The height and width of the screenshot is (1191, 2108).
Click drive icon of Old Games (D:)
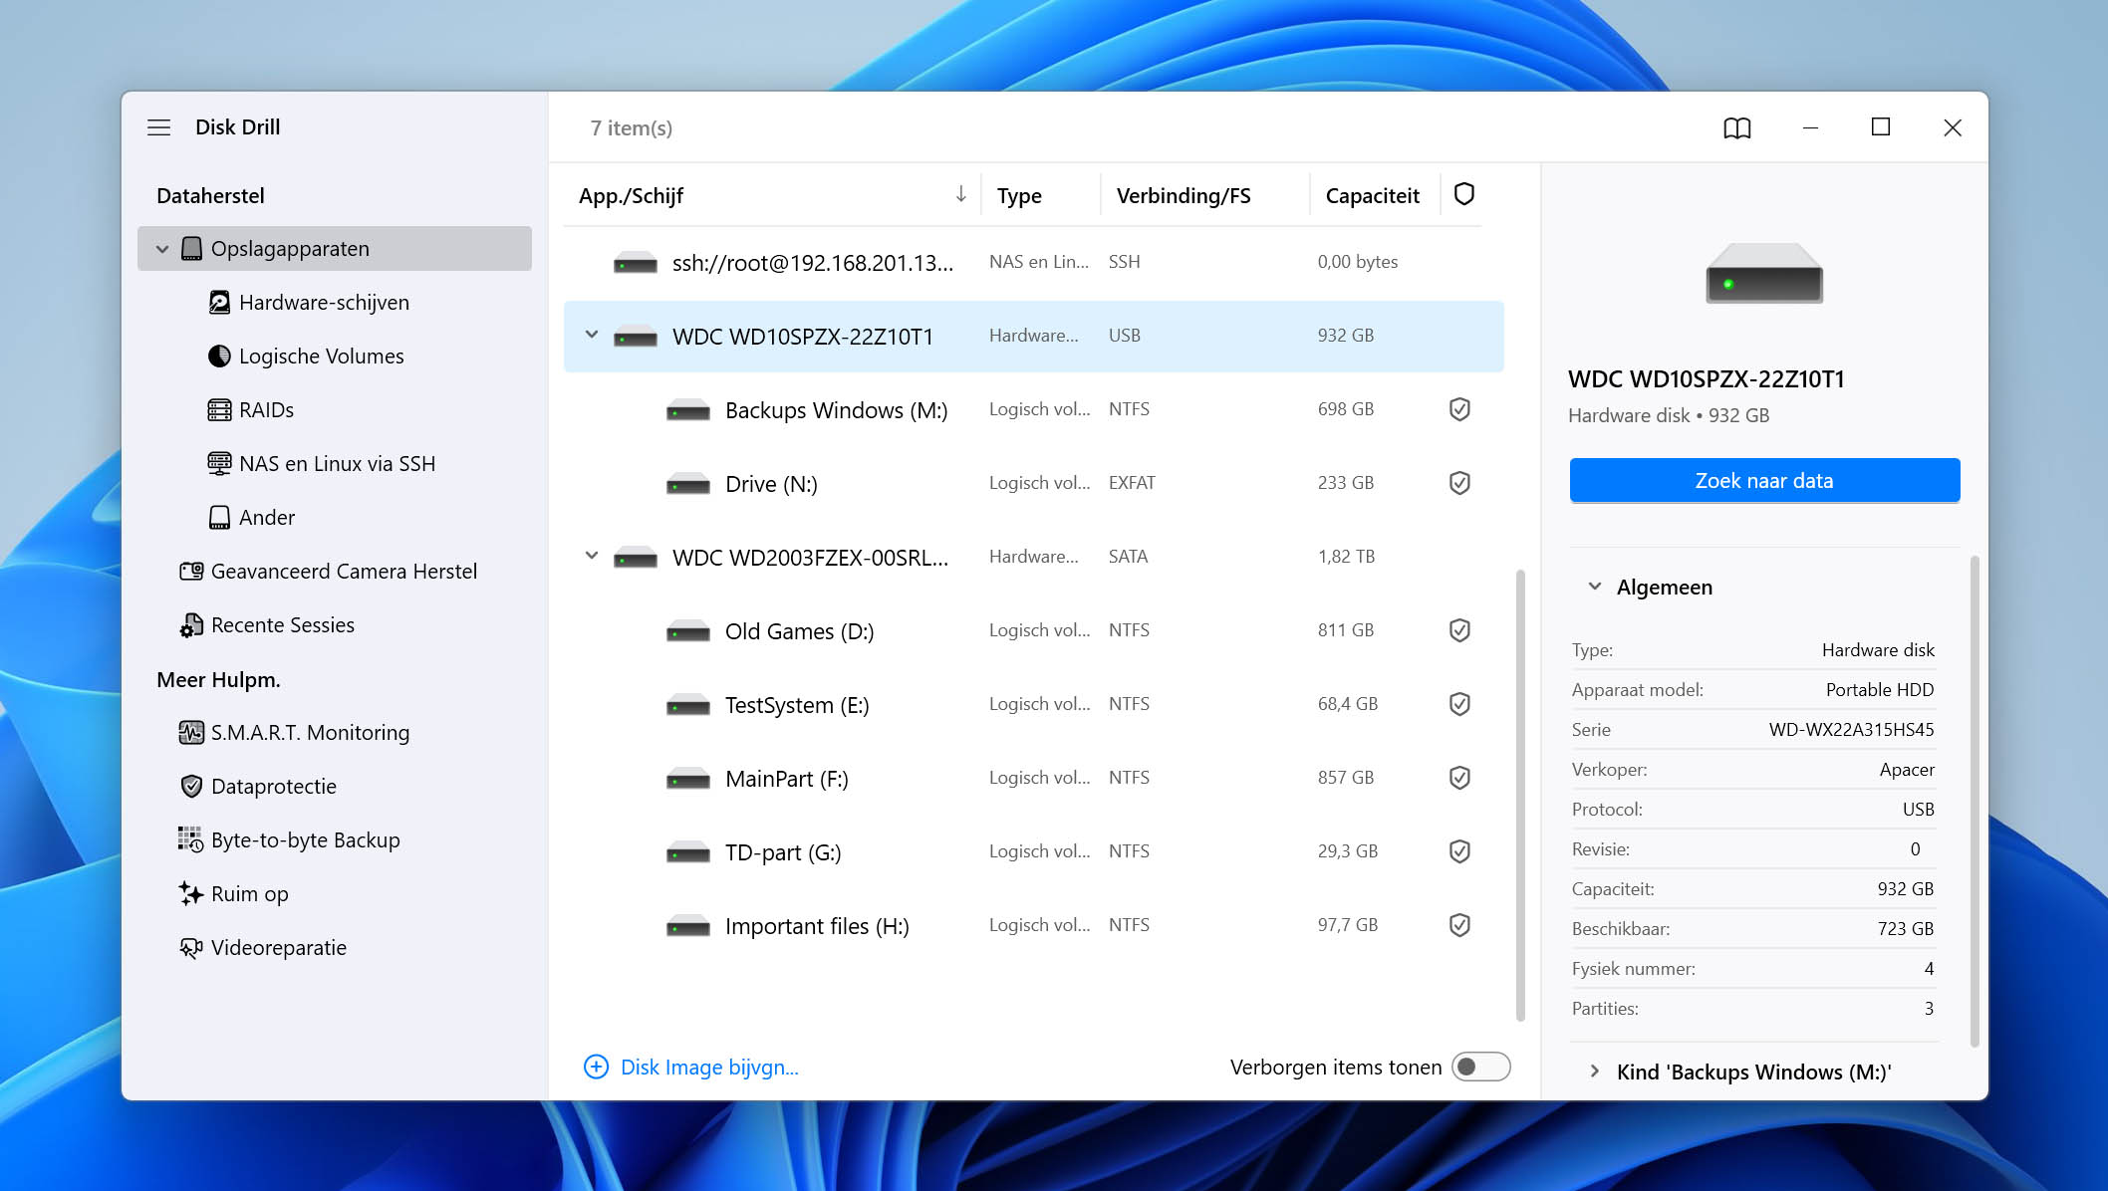pos(688,631)
